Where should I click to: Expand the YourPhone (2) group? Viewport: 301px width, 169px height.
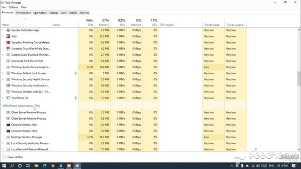(3, 98)
